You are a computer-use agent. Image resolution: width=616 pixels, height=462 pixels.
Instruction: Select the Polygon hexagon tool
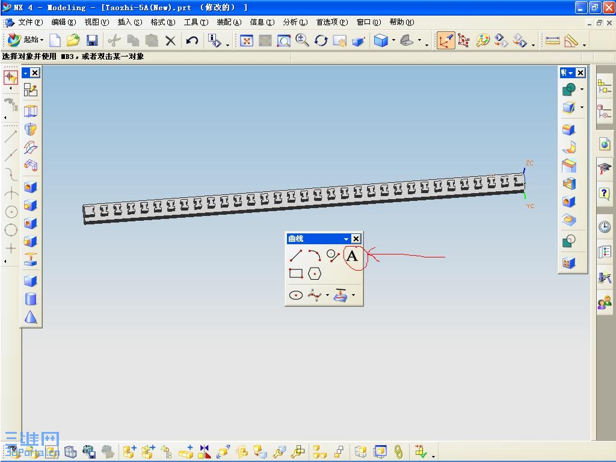[315, 274]
